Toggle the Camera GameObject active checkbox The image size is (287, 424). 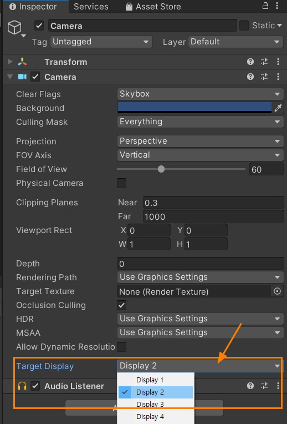pyautogui.click(x=39, y=26)
